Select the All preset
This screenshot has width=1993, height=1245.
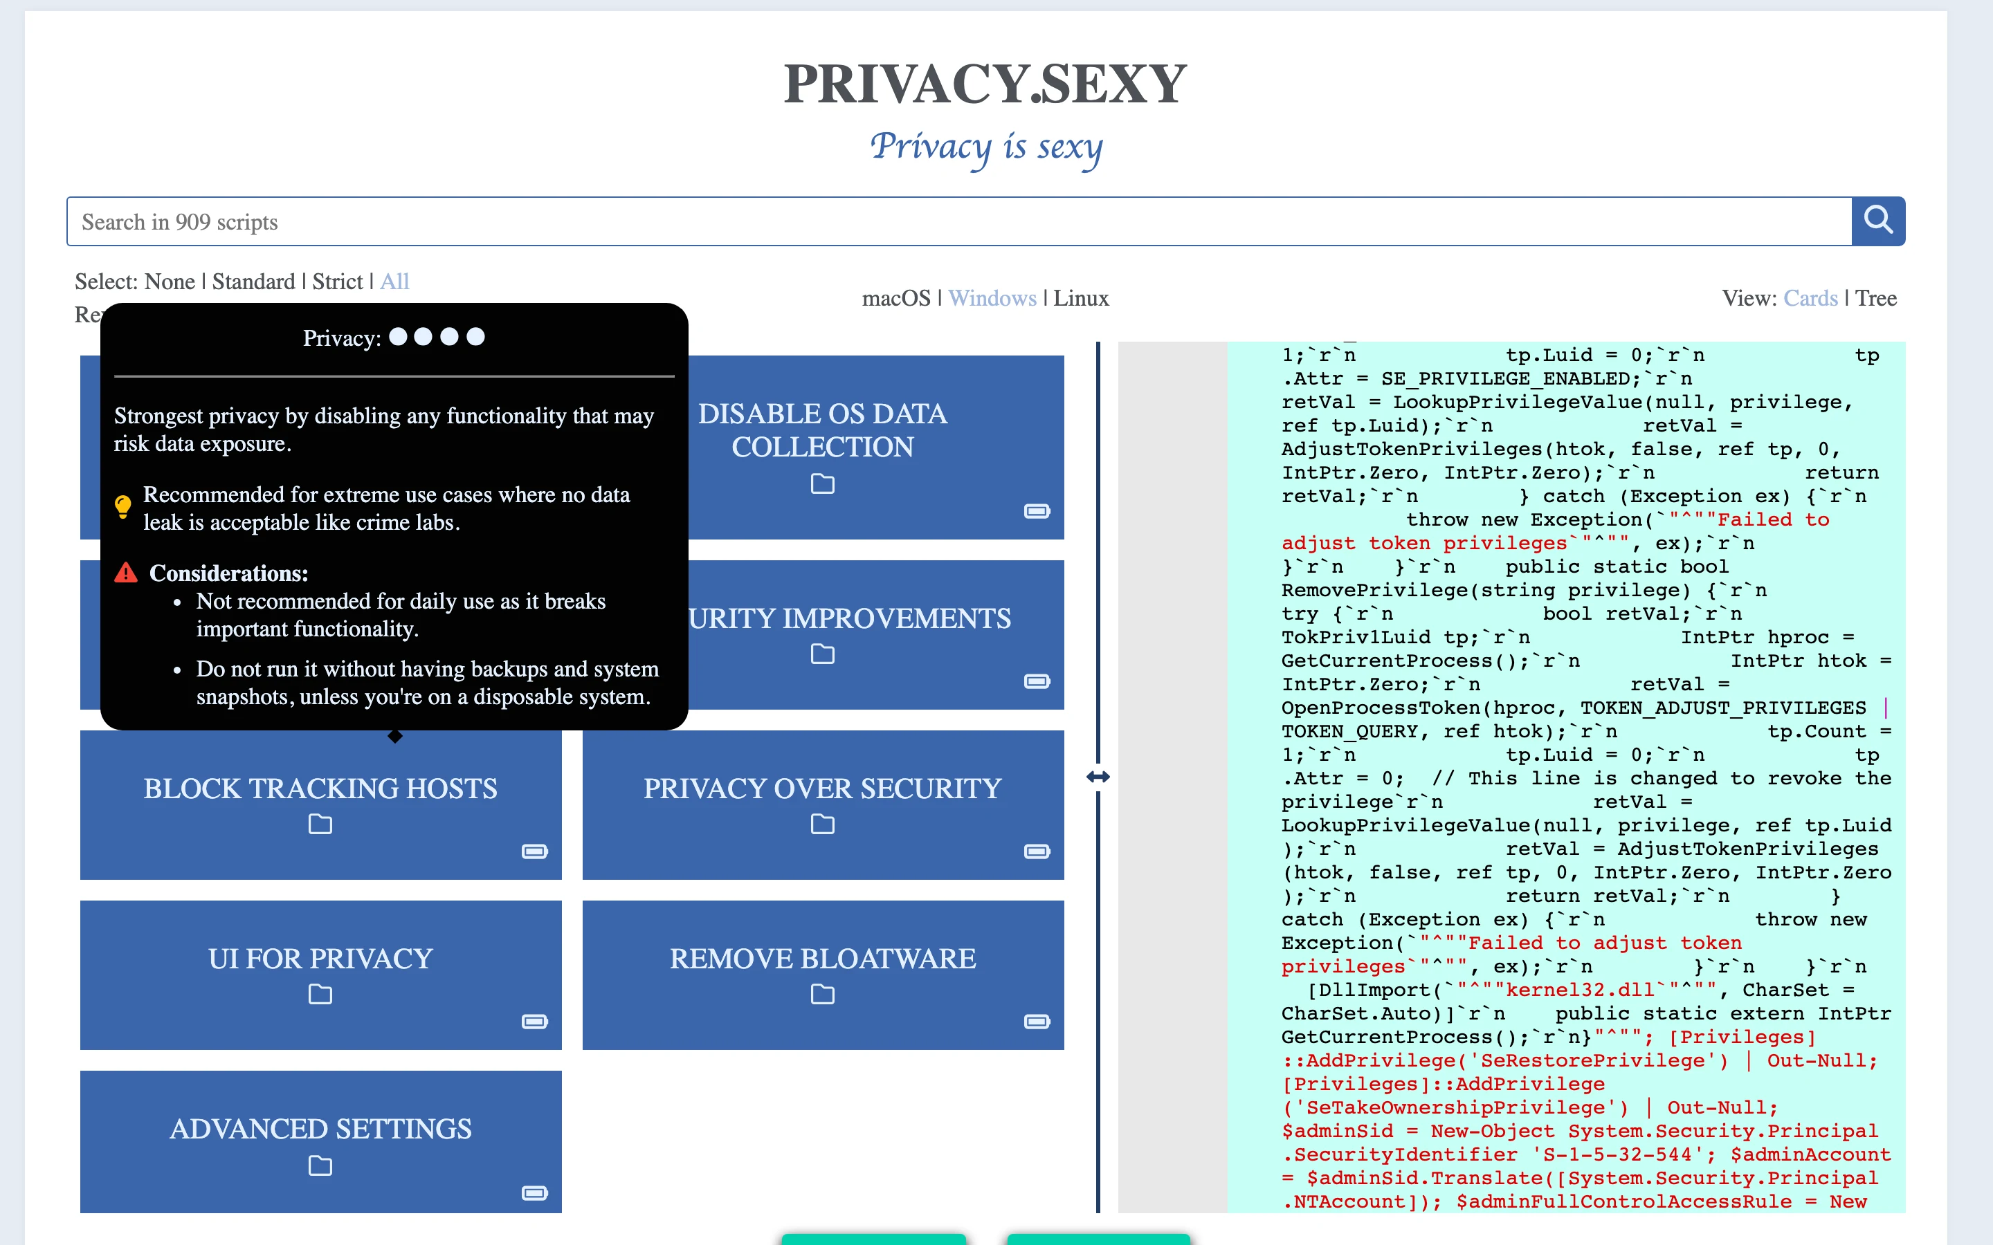pos(394,282)
